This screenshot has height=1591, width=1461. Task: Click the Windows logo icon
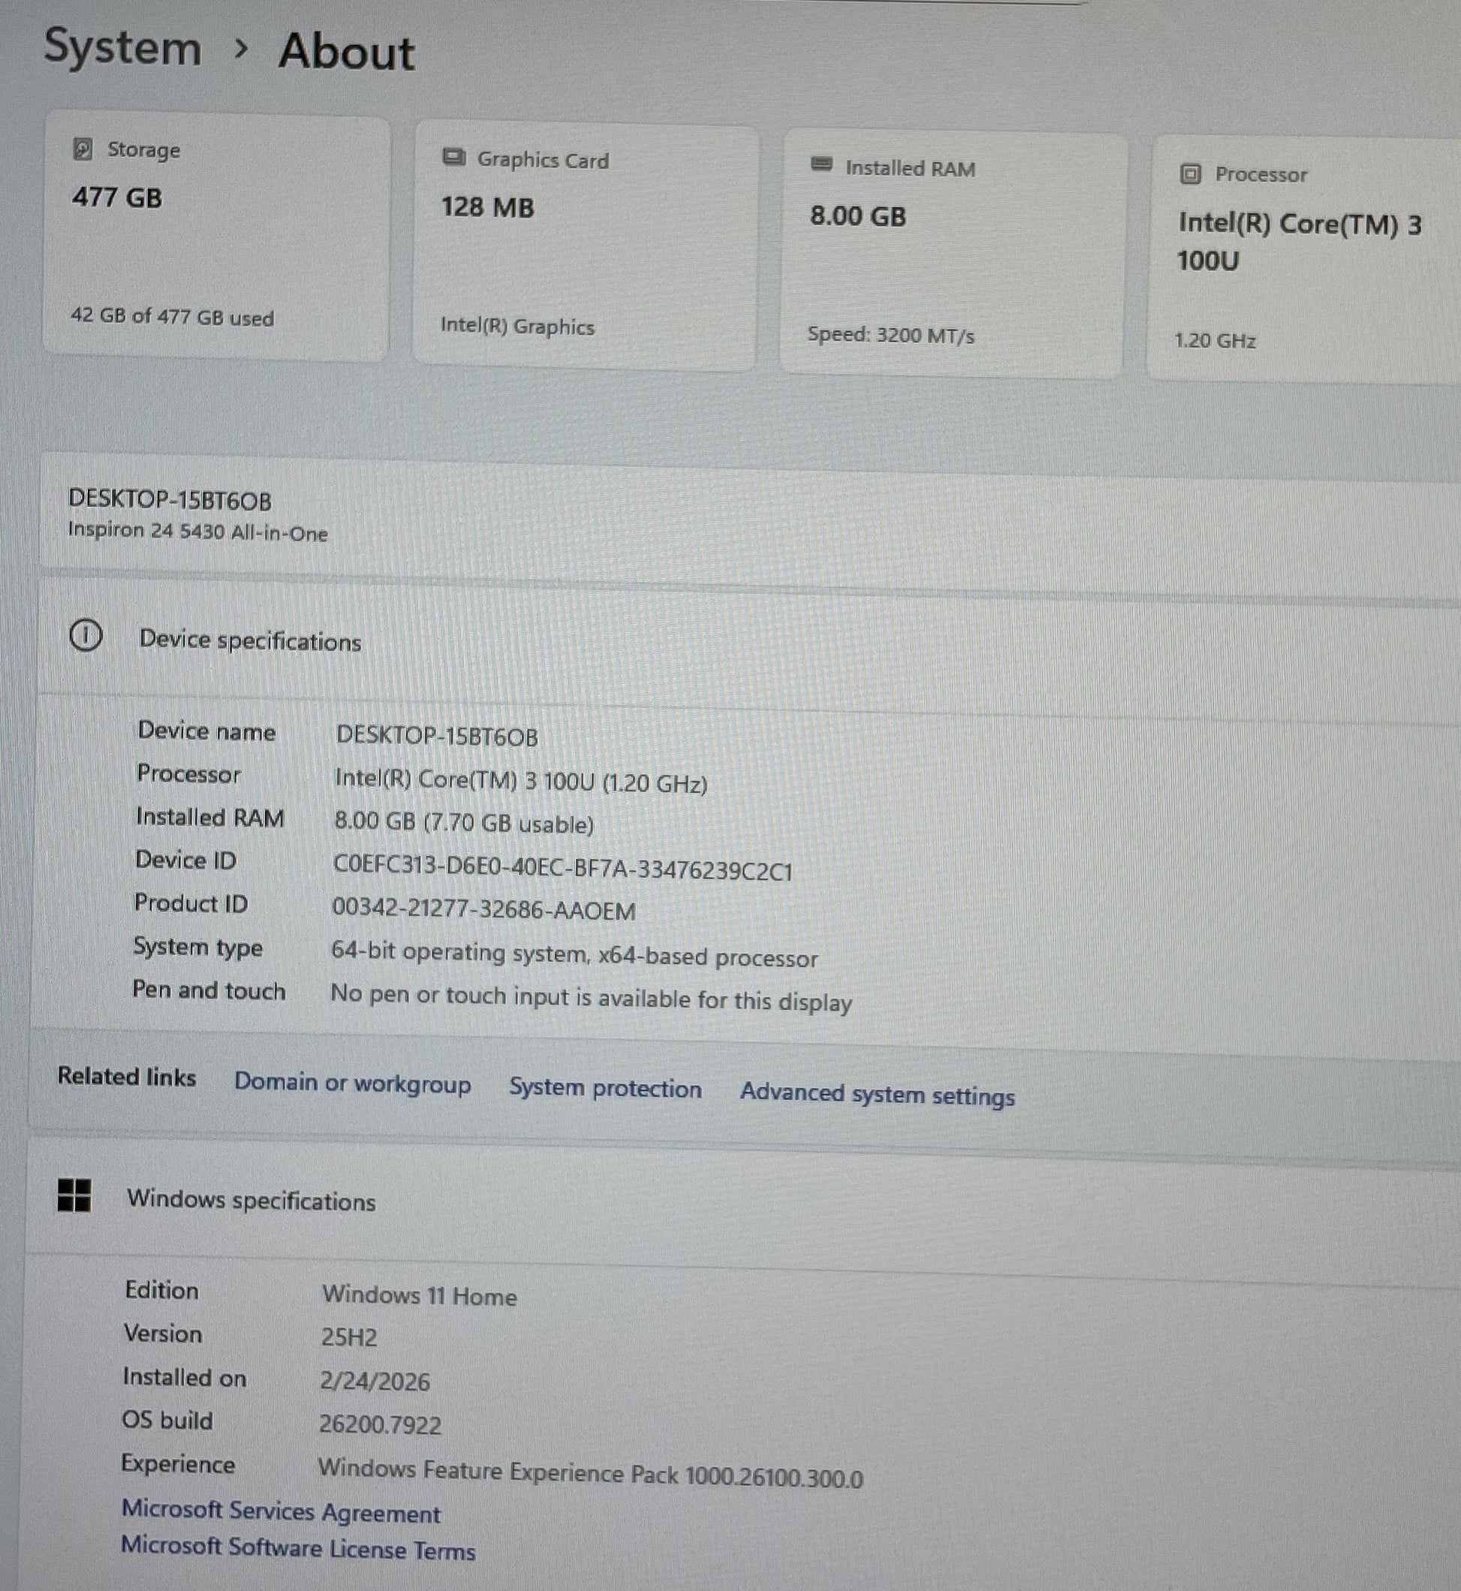74,1195
